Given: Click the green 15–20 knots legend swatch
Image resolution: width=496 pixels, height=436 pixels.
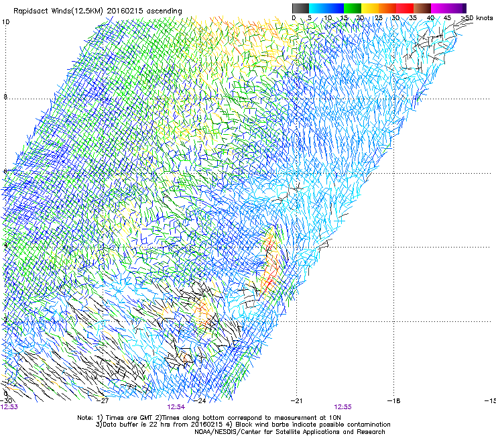Looking at the screenshot, I should tap(353, 8).
